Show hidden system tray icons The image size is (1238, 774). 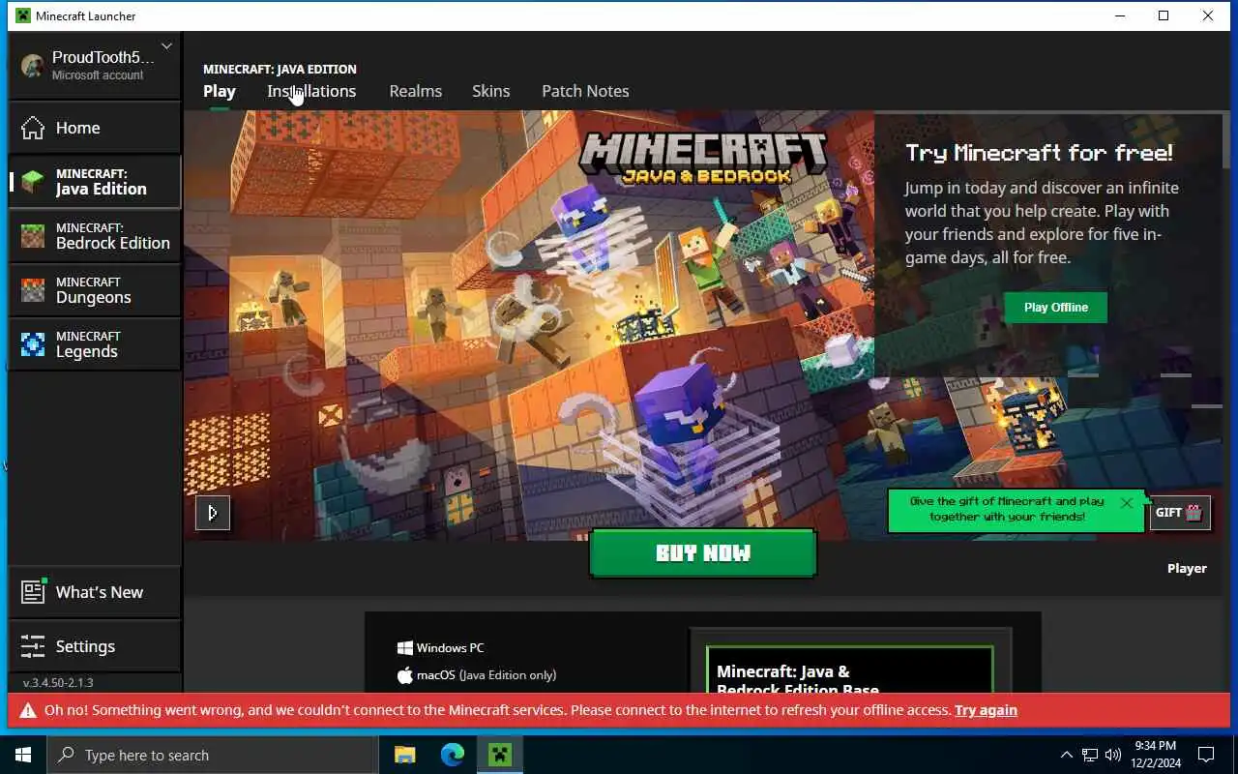coord(1067,755)
